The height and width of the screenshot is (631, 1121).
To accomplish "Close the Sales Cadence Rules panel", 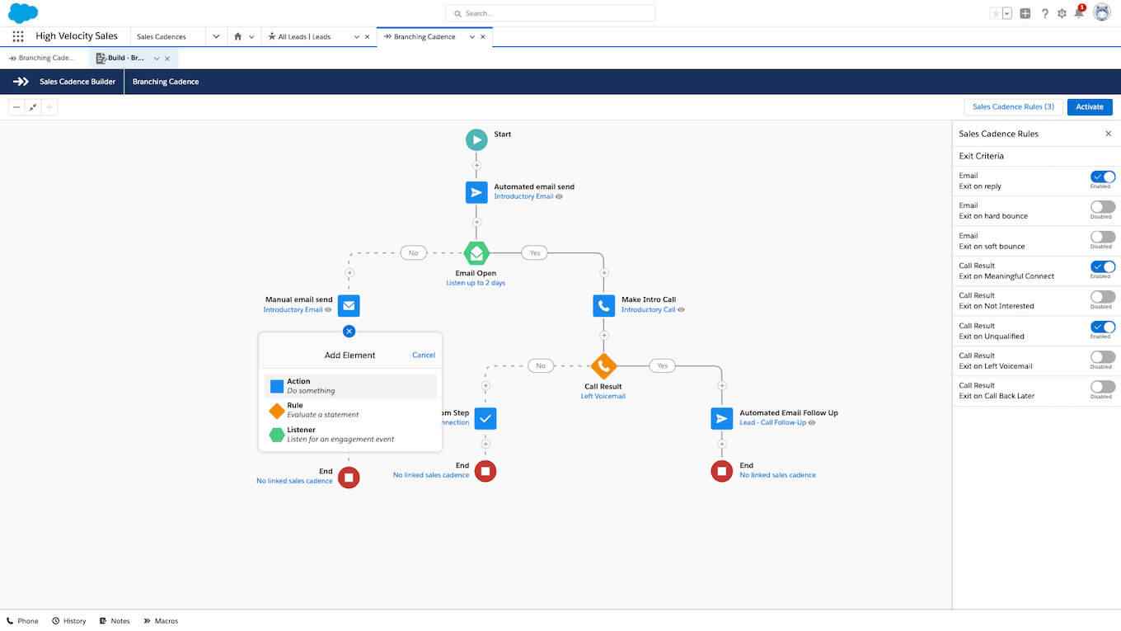I will (1108, 134).
